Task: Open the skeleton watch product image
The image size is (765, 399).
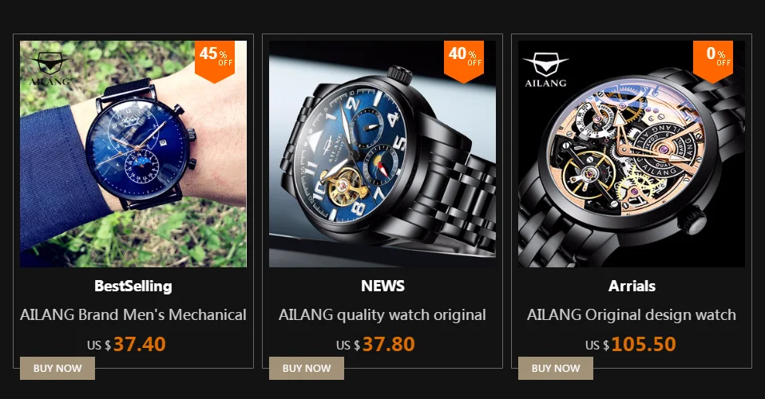Action: click(632, 154)
